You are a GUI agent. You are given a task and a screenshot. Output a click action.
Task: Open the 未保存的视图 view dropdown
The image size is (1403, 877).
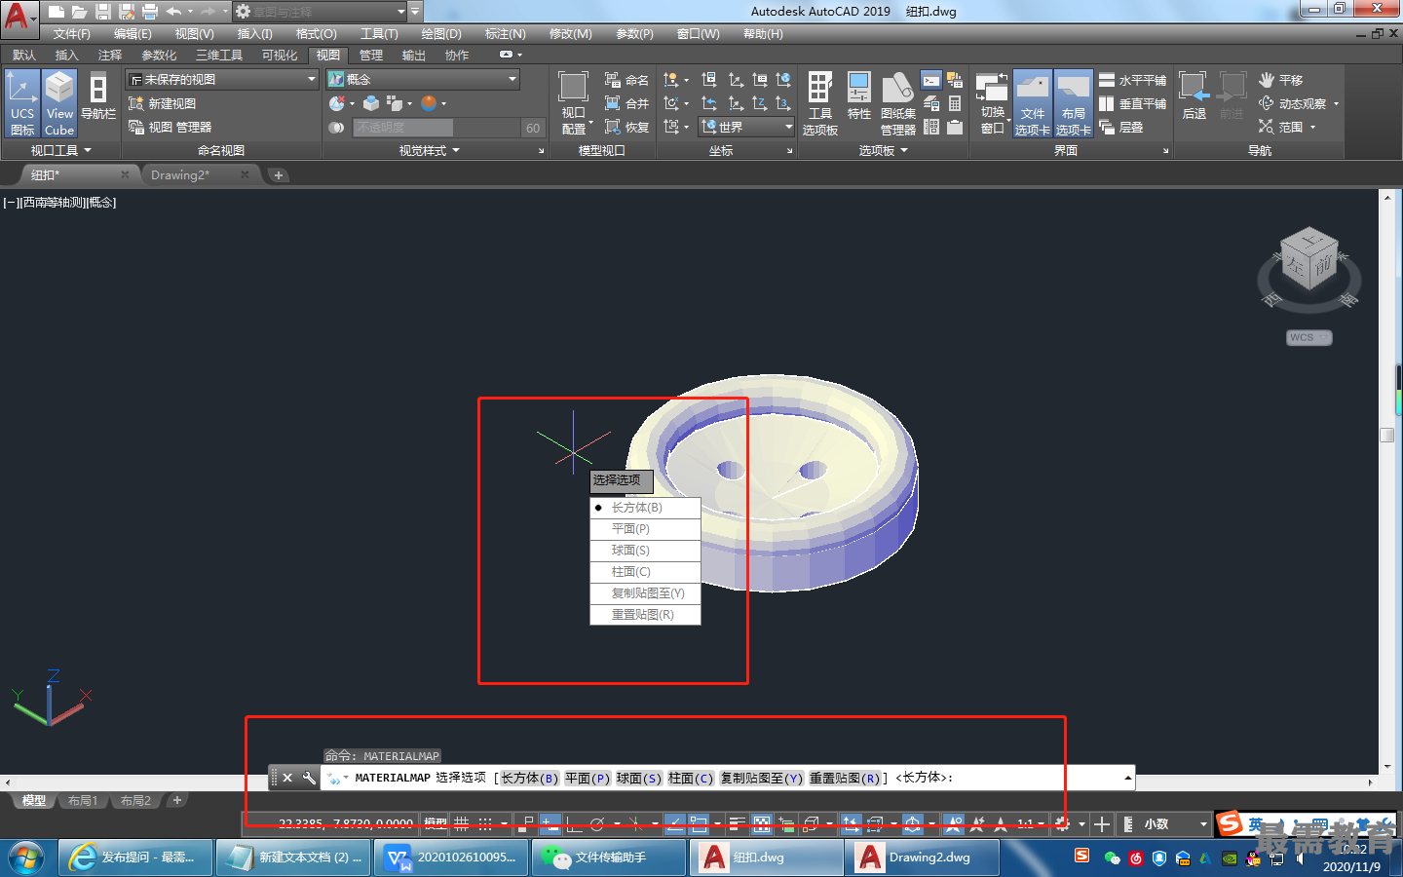[x=223, y=79]
